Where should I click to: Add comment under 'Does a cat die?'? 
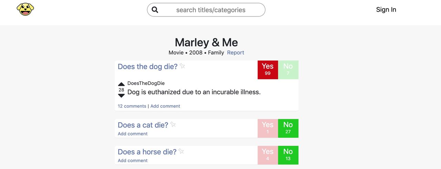click(133, 134)
